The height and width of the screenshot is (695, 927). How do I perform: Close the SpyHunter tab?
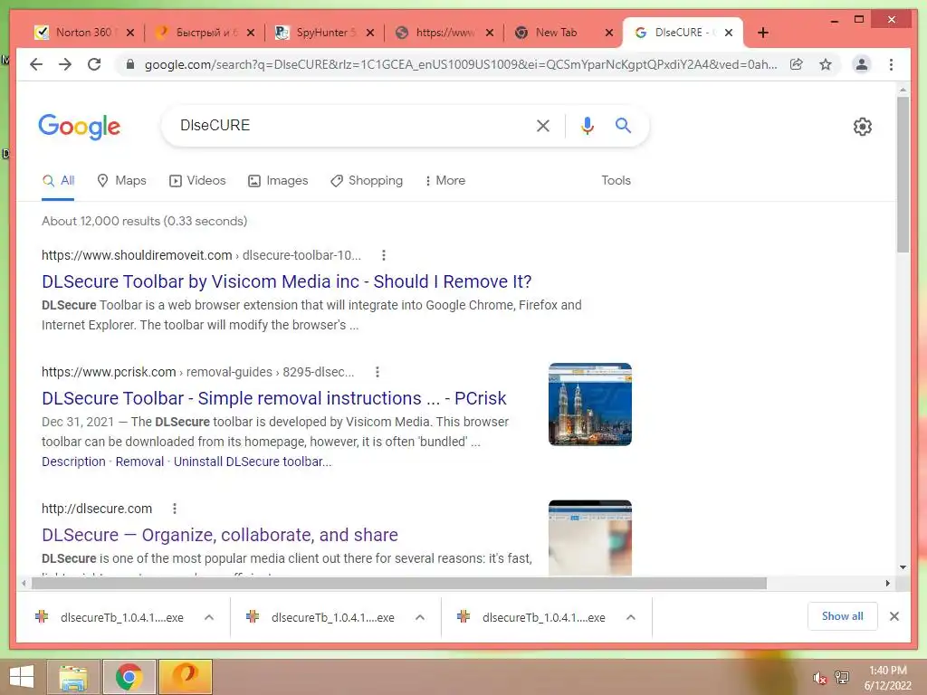coord(370,33)
